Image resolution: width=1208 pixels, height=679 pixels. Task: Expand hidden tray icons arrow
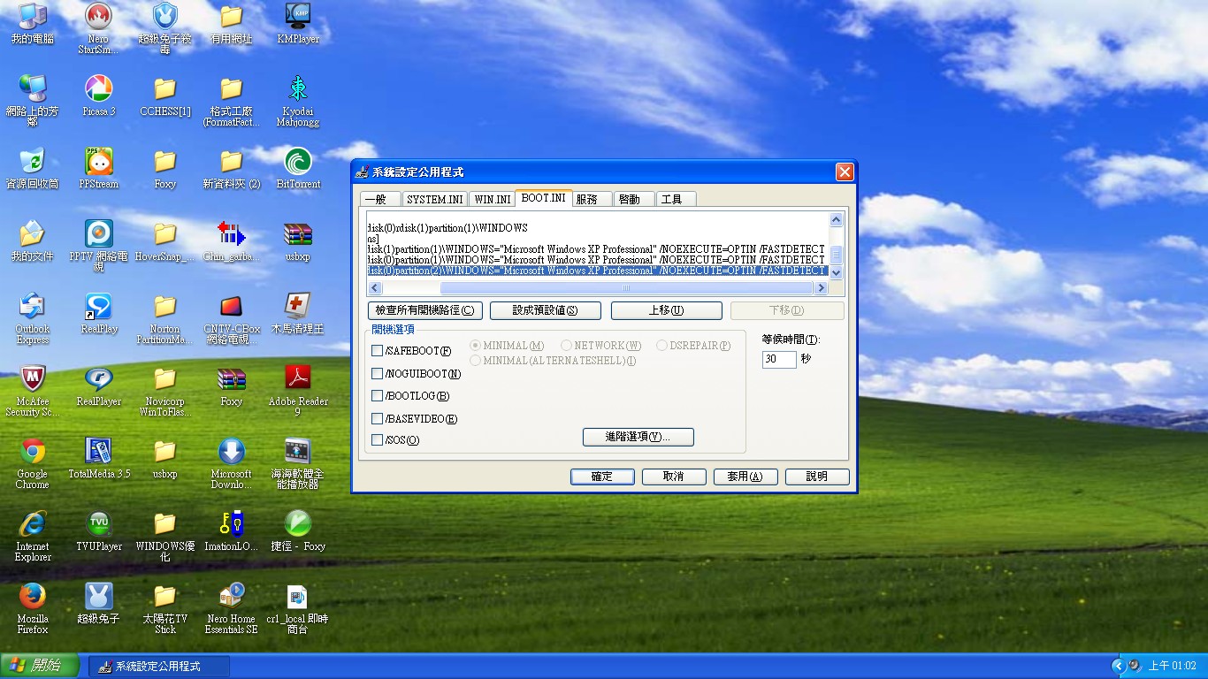(1119, 666)
